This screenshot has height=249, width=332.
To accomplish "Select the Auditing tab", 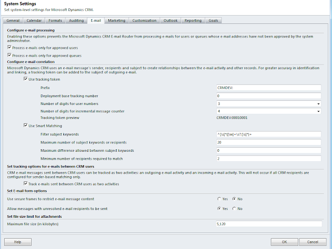I will (x=77, y=21).
